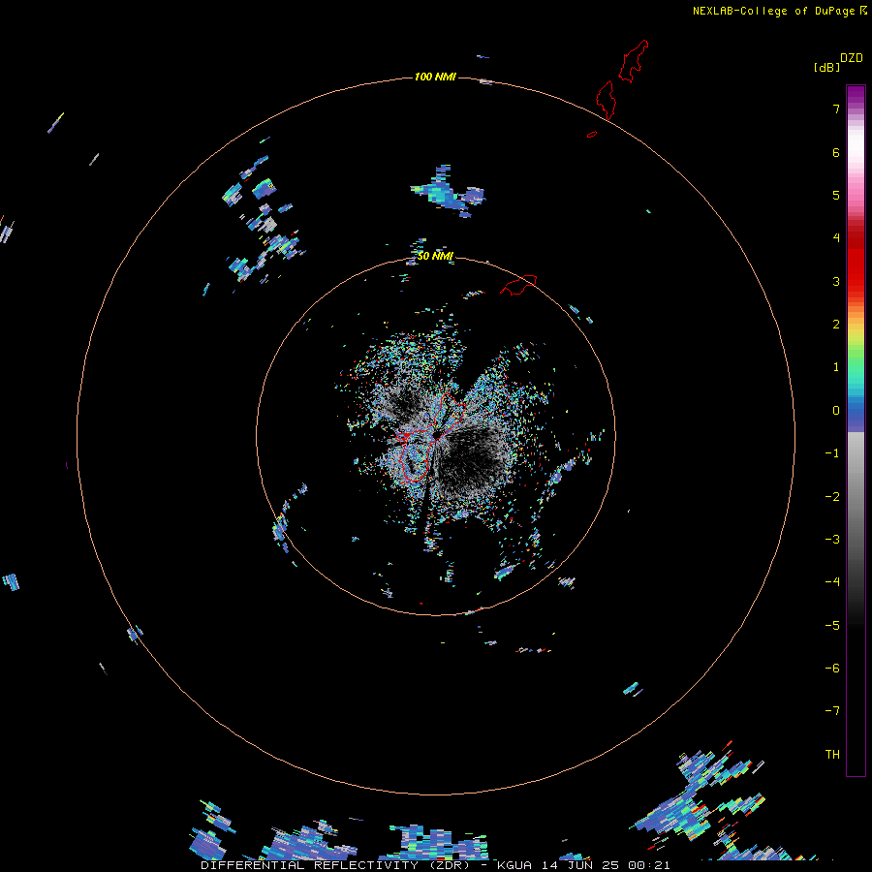Click the scale value "-5" on the legend
Image resolution: width=872 pixels, height=872 pixels.
[x=832, y=626]
